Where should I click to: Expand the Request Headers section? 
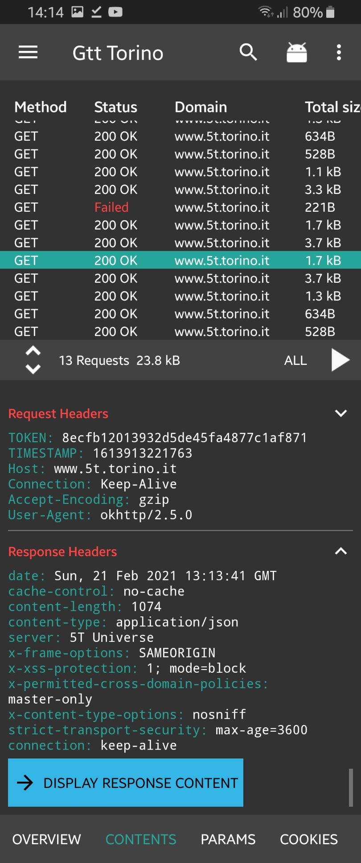pyautogui.click(x=340, y=414)
